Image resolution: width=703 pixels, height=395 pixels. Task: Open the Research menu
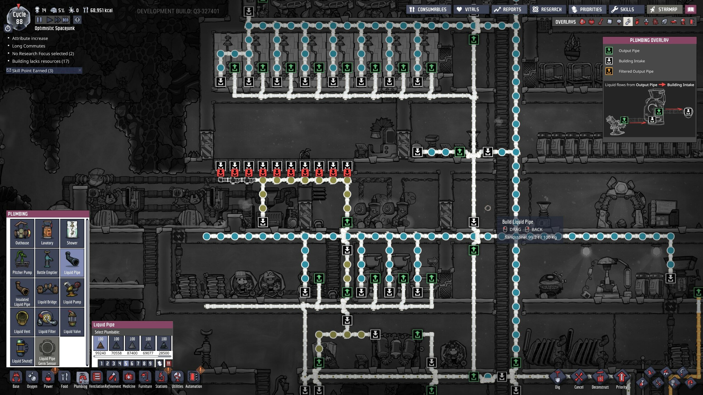pos(548,9)
